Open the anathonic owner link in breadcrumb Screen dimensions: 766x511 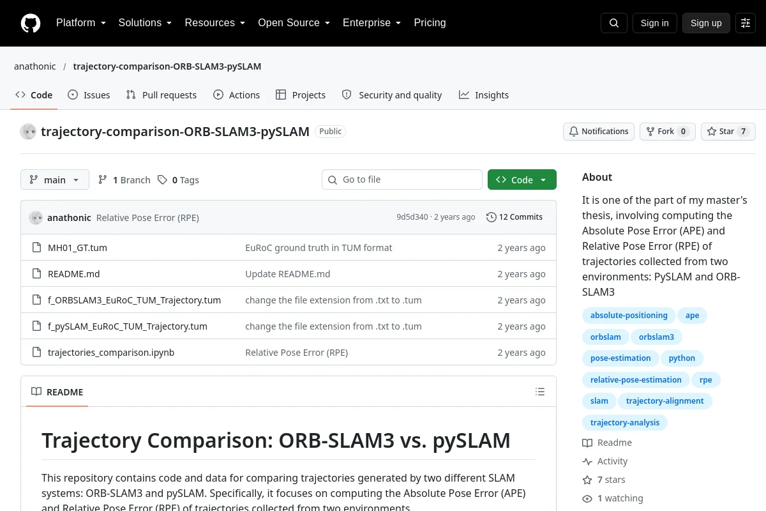35,66
